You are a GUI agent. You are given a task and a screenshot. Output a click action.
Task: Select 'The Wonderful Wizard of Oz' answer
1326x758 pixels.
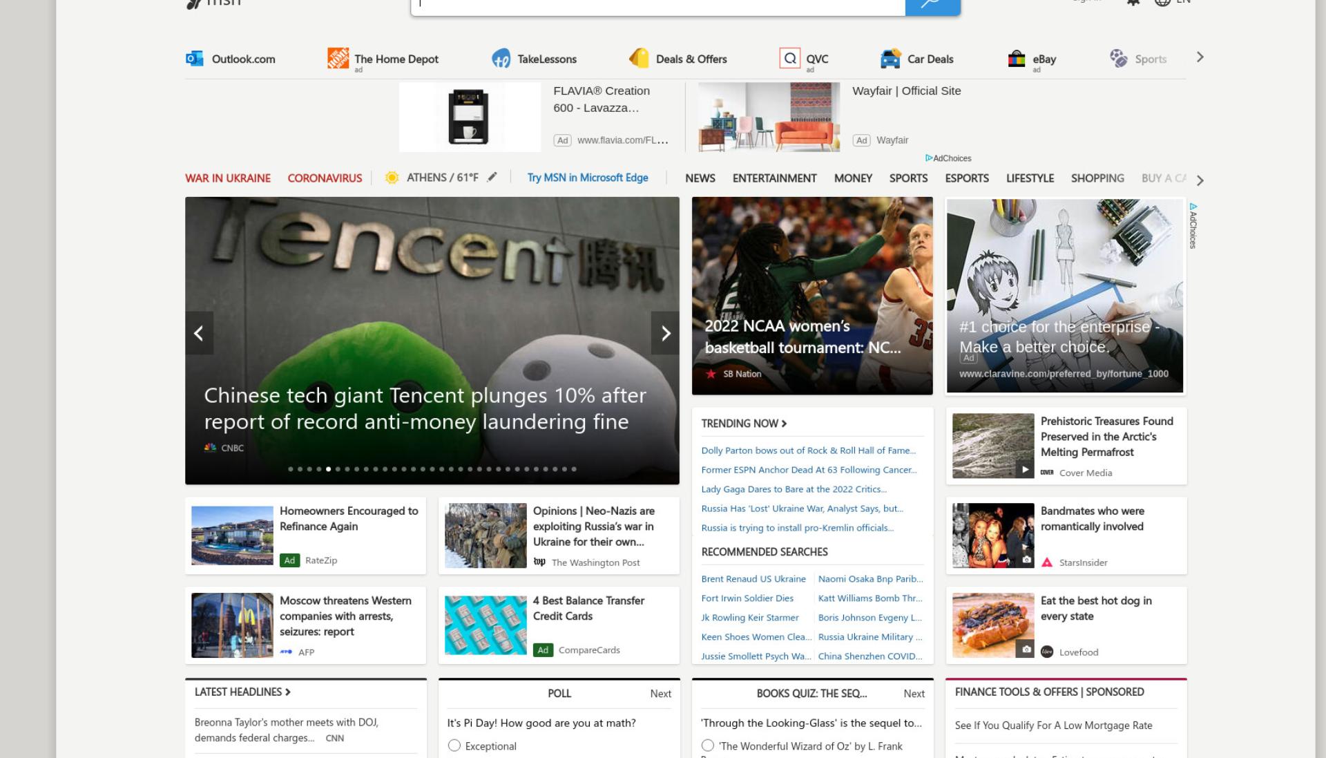click(707, 746)
